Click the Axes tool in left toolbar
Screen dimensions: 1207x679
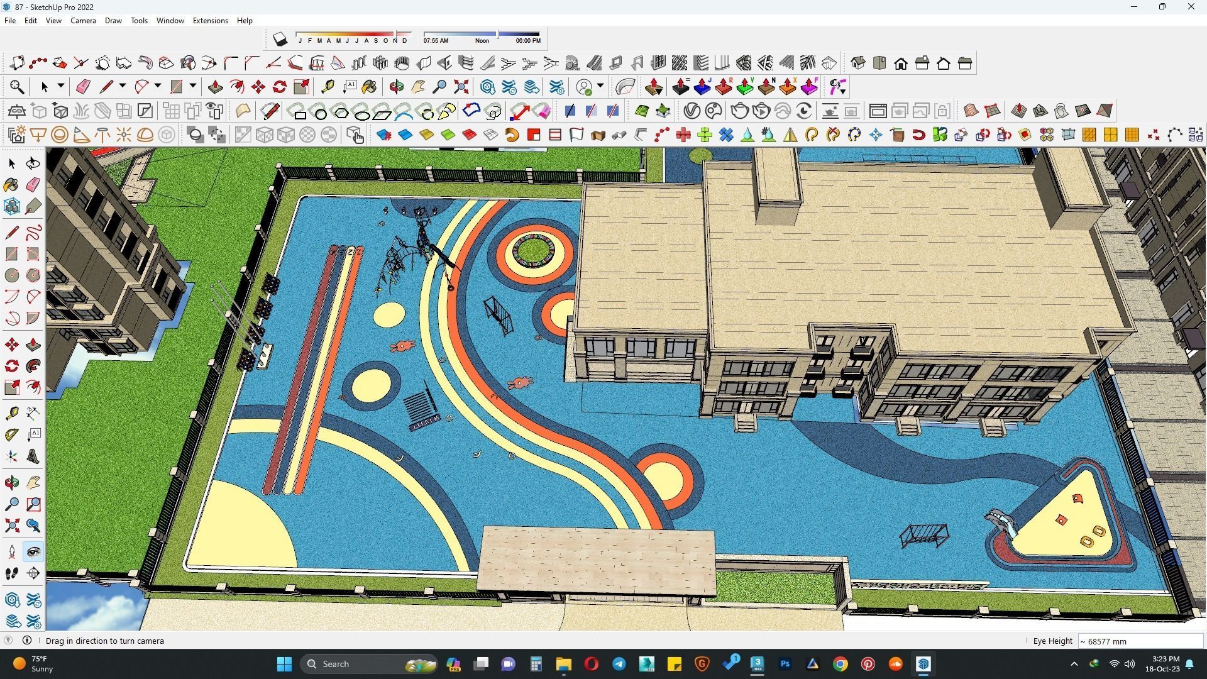(x=11, y=456)
